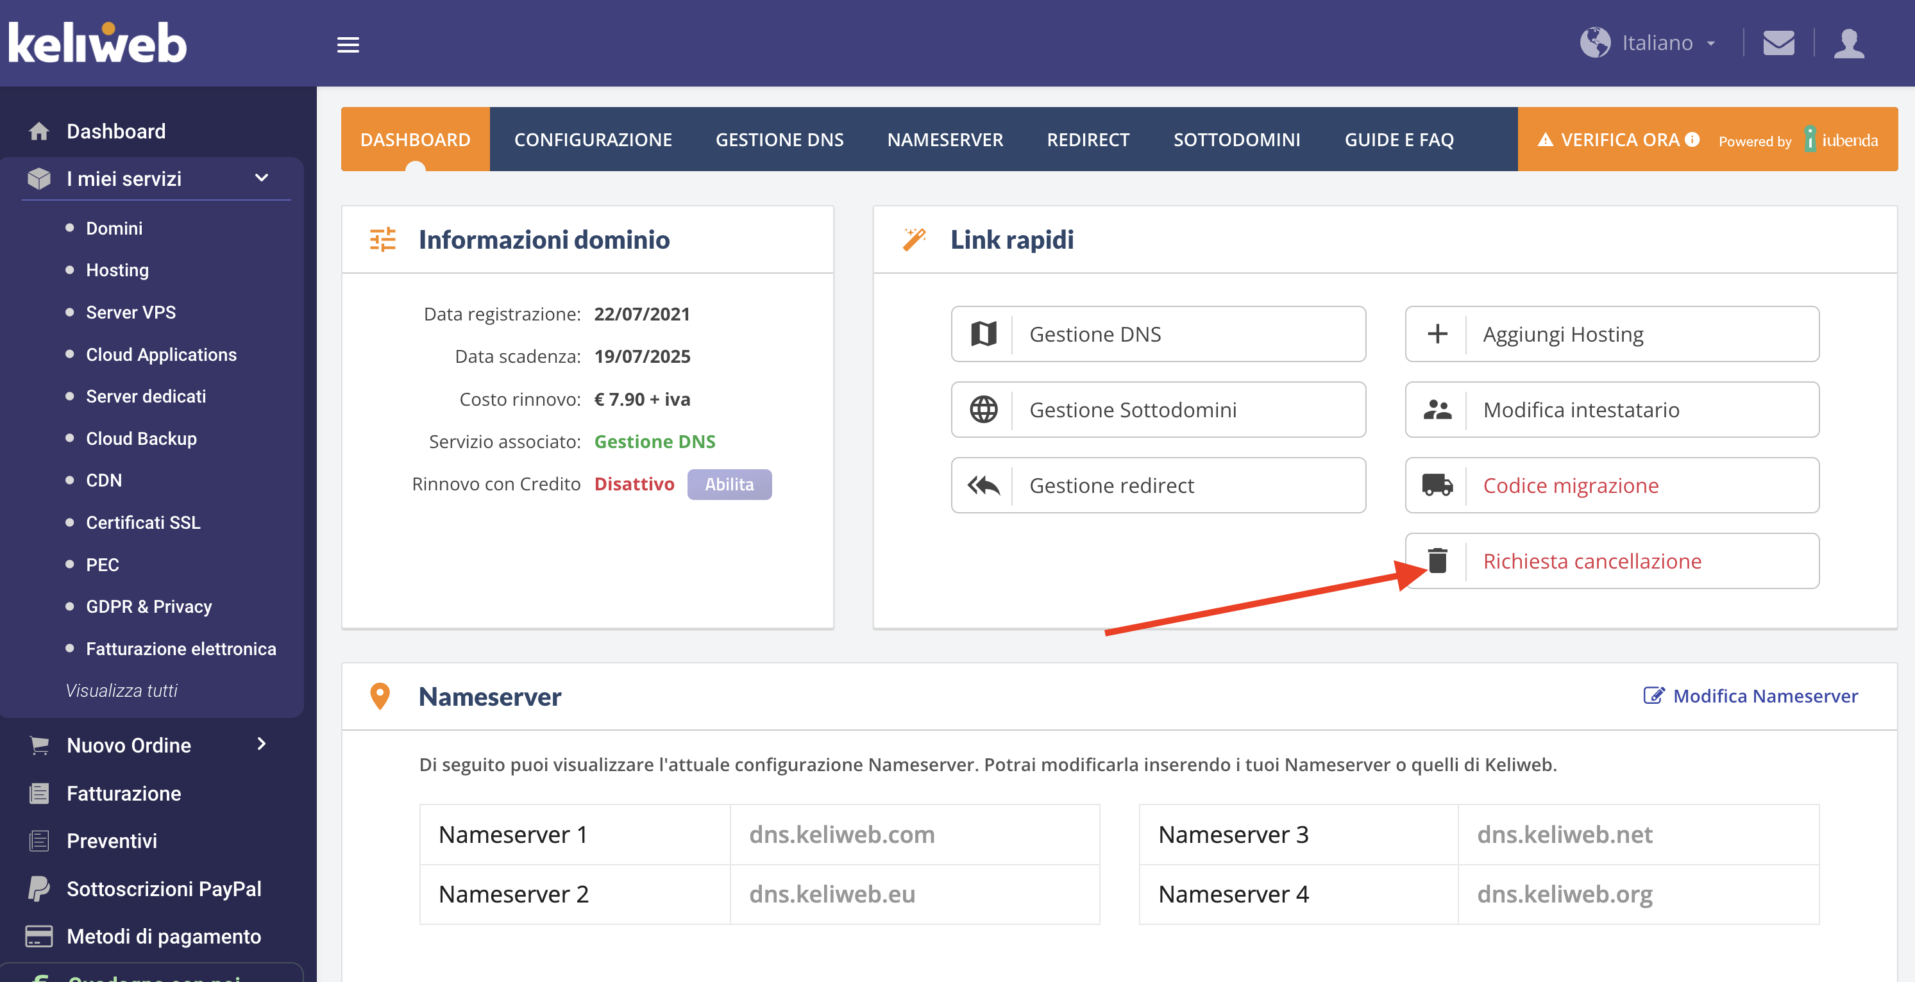Click the warning triangle before VERIFICA ORA
The height and width of the screenshot is (982, 1915).
(1546, 140)
